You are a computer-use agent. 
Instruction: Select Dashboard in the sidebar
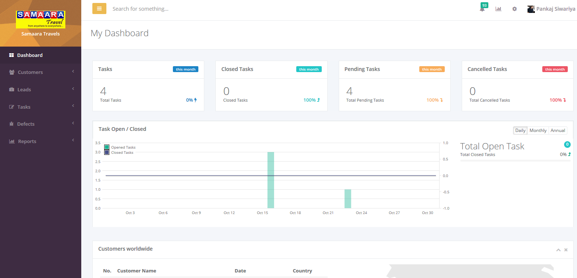pyautogui.click(x=30, y=55)
